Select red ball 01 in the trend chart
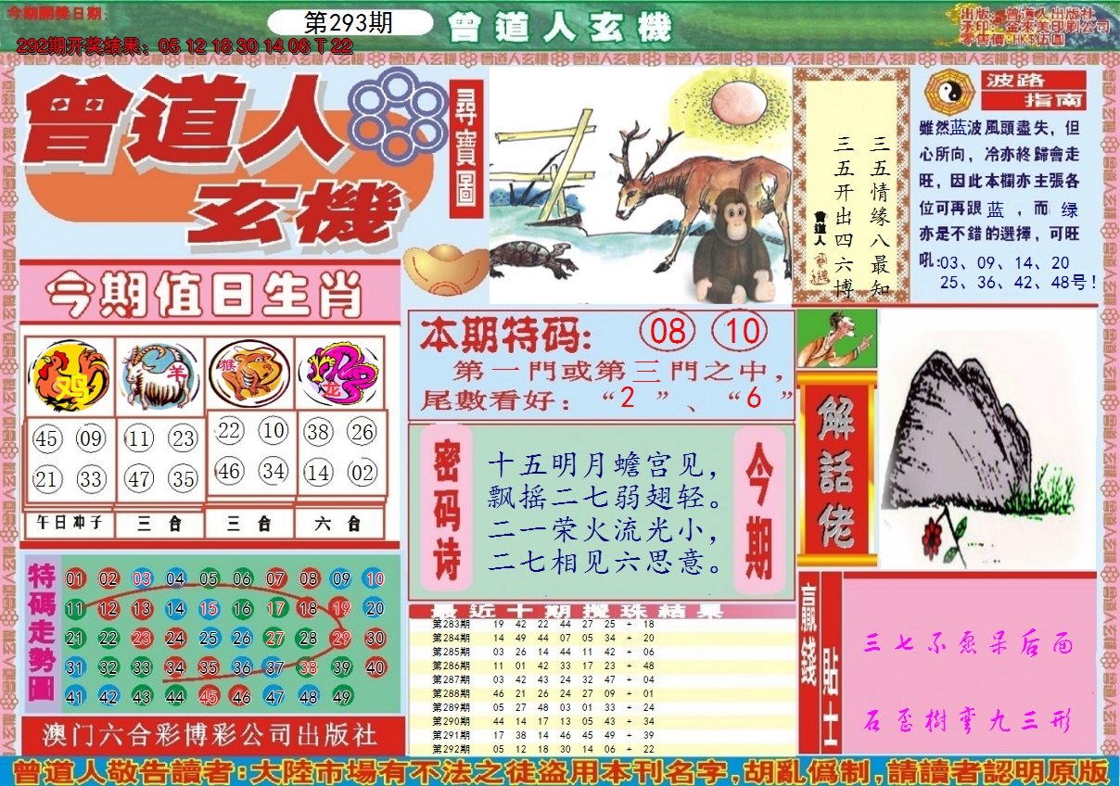 tap(75, 580)
